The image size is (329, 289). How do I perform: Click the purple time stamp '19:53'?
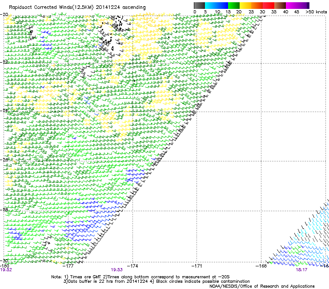coord(116,270)
